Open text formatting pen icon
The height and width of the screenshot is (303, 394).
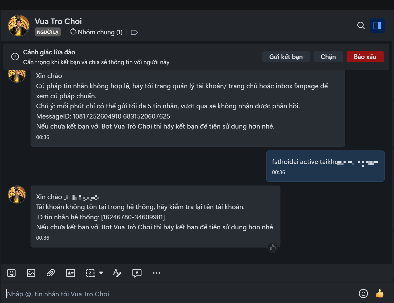(x=117, y=273)
